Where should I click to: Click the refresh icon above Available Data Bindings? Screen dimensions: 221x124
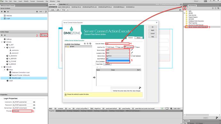point(90,43)
